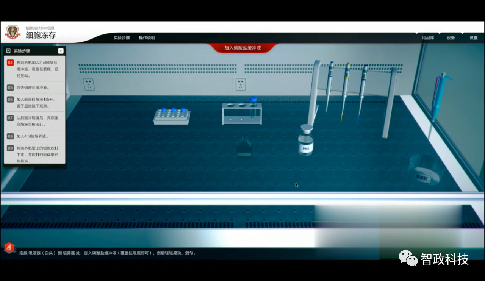Click the left wall power socket
The height and width of the screenshot is (281, 485).
tap(89, 84)
